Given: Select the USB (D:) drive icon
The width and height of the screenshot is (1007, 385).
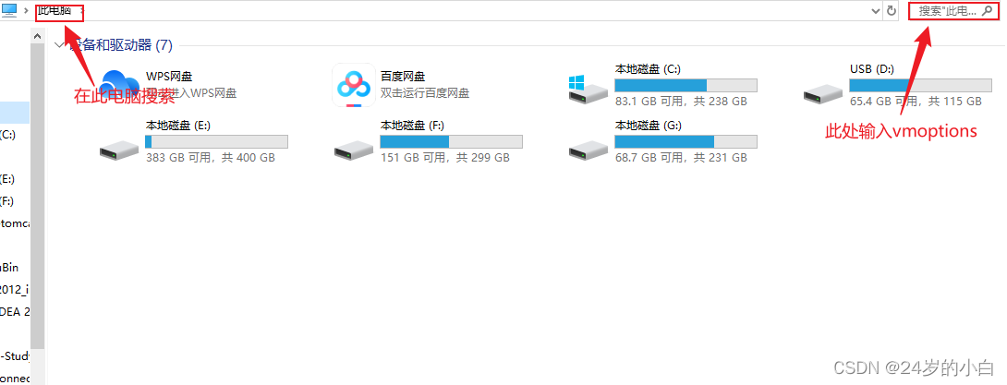Looking at the screenshot, I should point(822,93).
